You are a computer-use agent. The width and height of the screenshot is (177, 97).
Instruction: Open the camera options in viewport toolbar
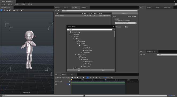point(22,10)
